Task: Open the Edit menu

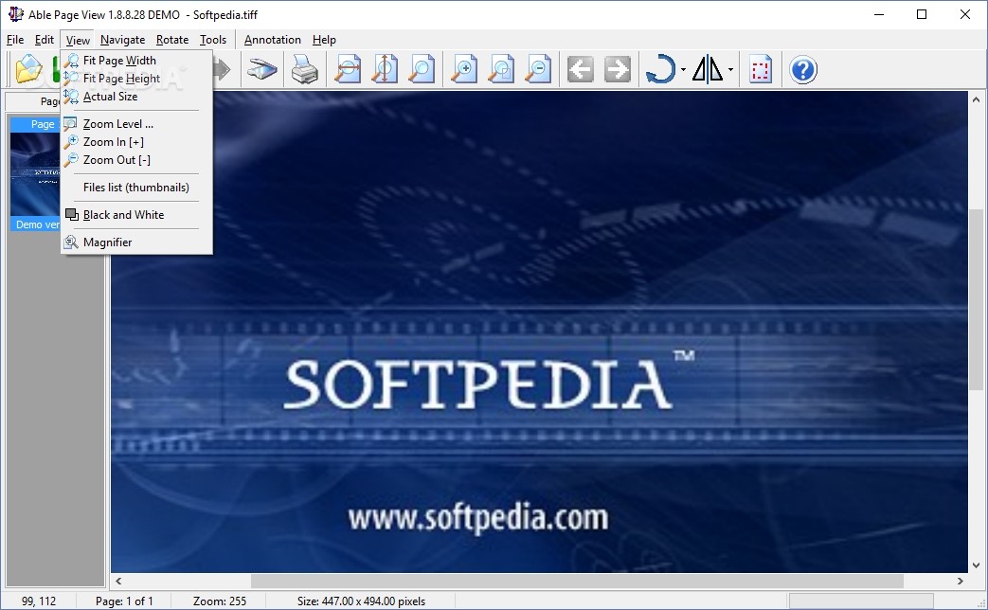Action: click(x=45, y=40)
